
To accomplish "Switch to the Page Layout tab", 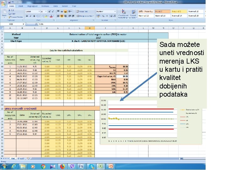I will pos(32,6).
